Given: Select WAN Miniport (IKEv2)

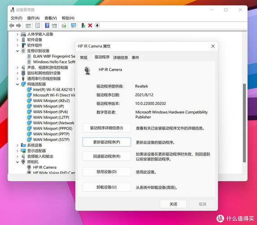Looking at the screenshot, I should coord(51,101).
